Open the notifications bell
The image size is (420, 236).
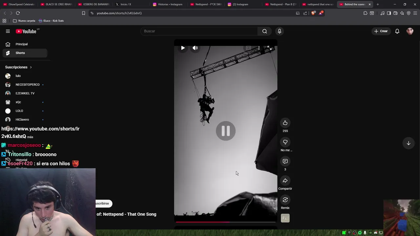click(x=397, y=31)
